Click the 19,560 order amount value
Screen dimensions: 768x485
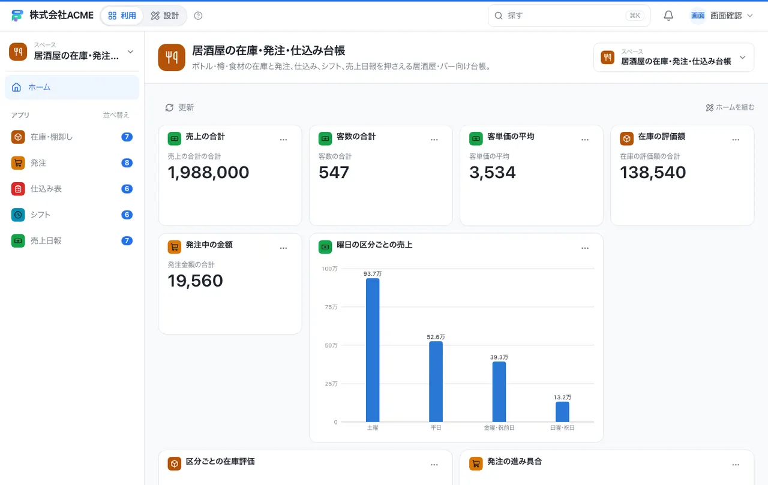[196, 281]
